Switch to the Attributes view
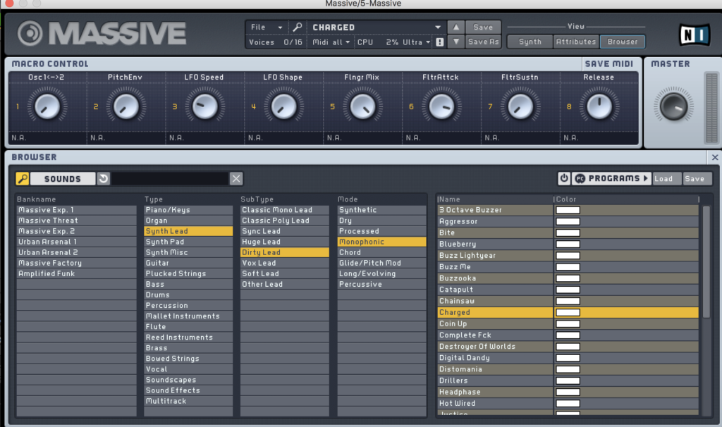This screenshot has height=427, width=722. point(576,42)
